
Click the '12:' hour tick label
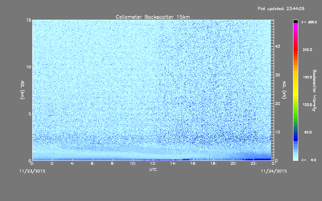click(x=153, y=164)
